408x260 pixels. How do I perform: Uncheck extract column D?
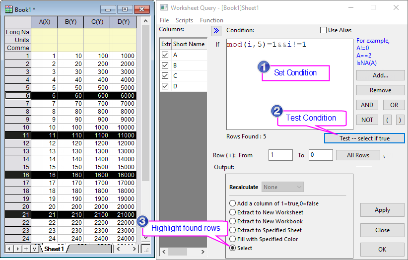165,86
